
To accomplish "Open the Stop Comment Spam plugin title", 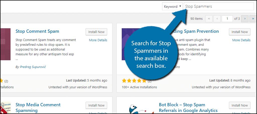I will coord(37,31).
